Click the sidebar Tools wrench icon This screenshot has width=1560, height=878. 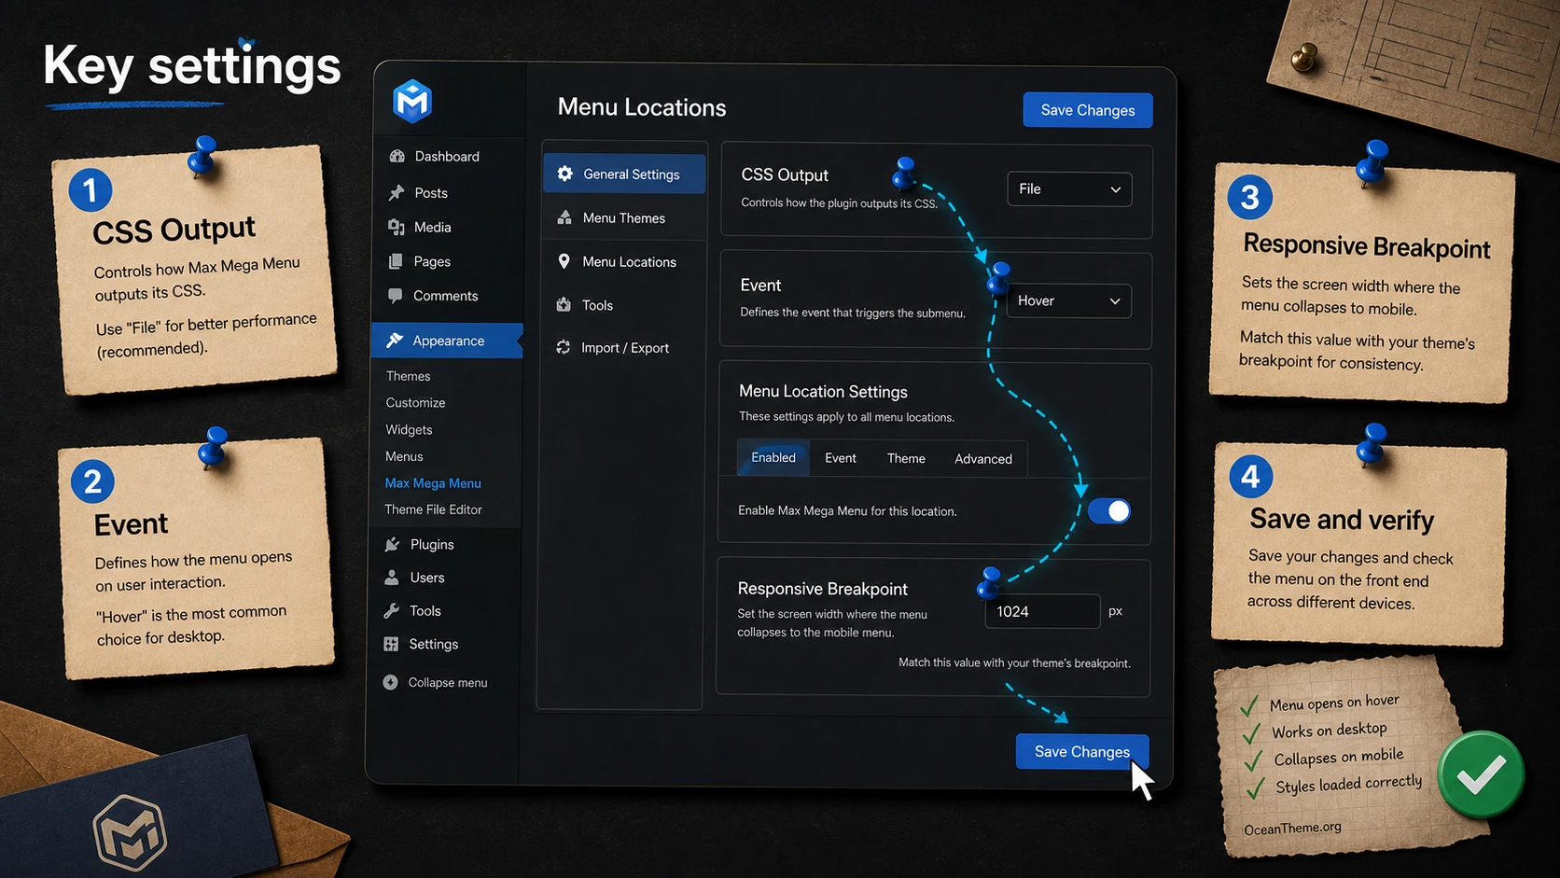(x=392, y=611)
